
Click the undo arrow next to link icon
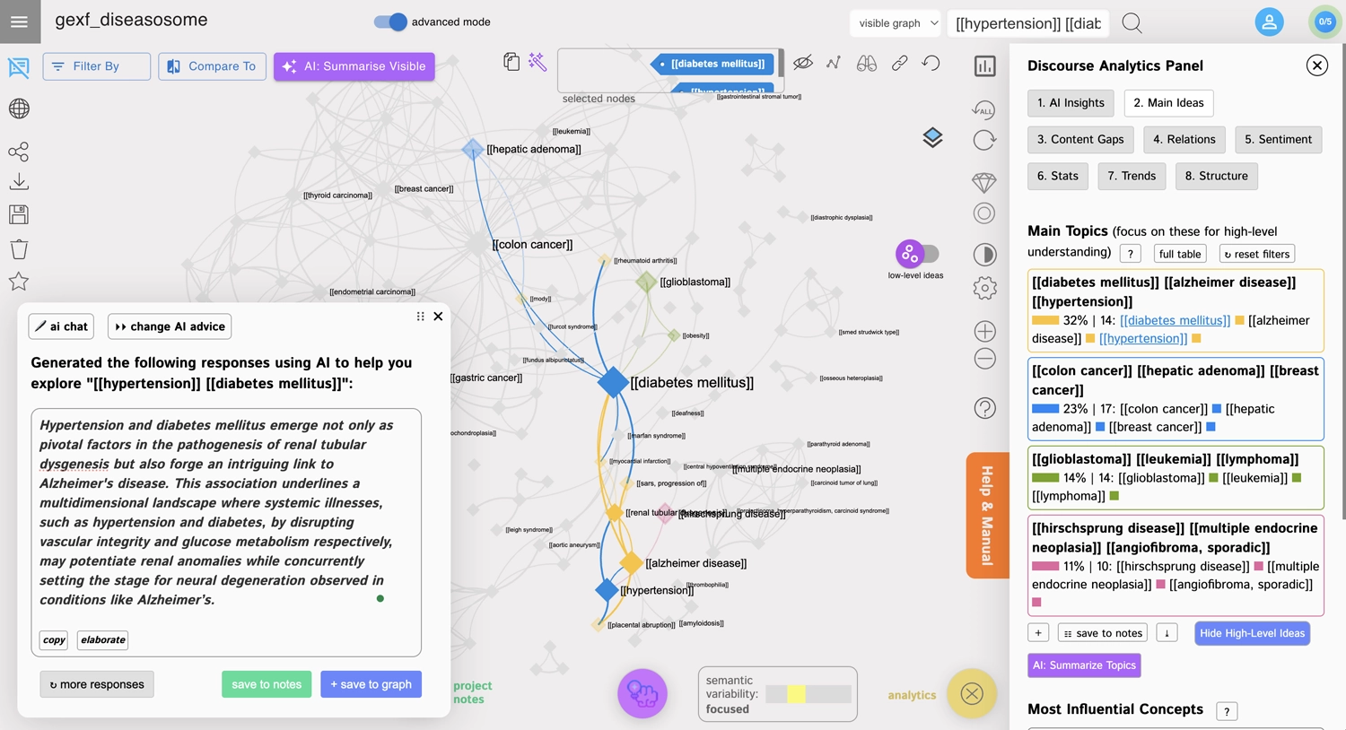pos(931,63)
